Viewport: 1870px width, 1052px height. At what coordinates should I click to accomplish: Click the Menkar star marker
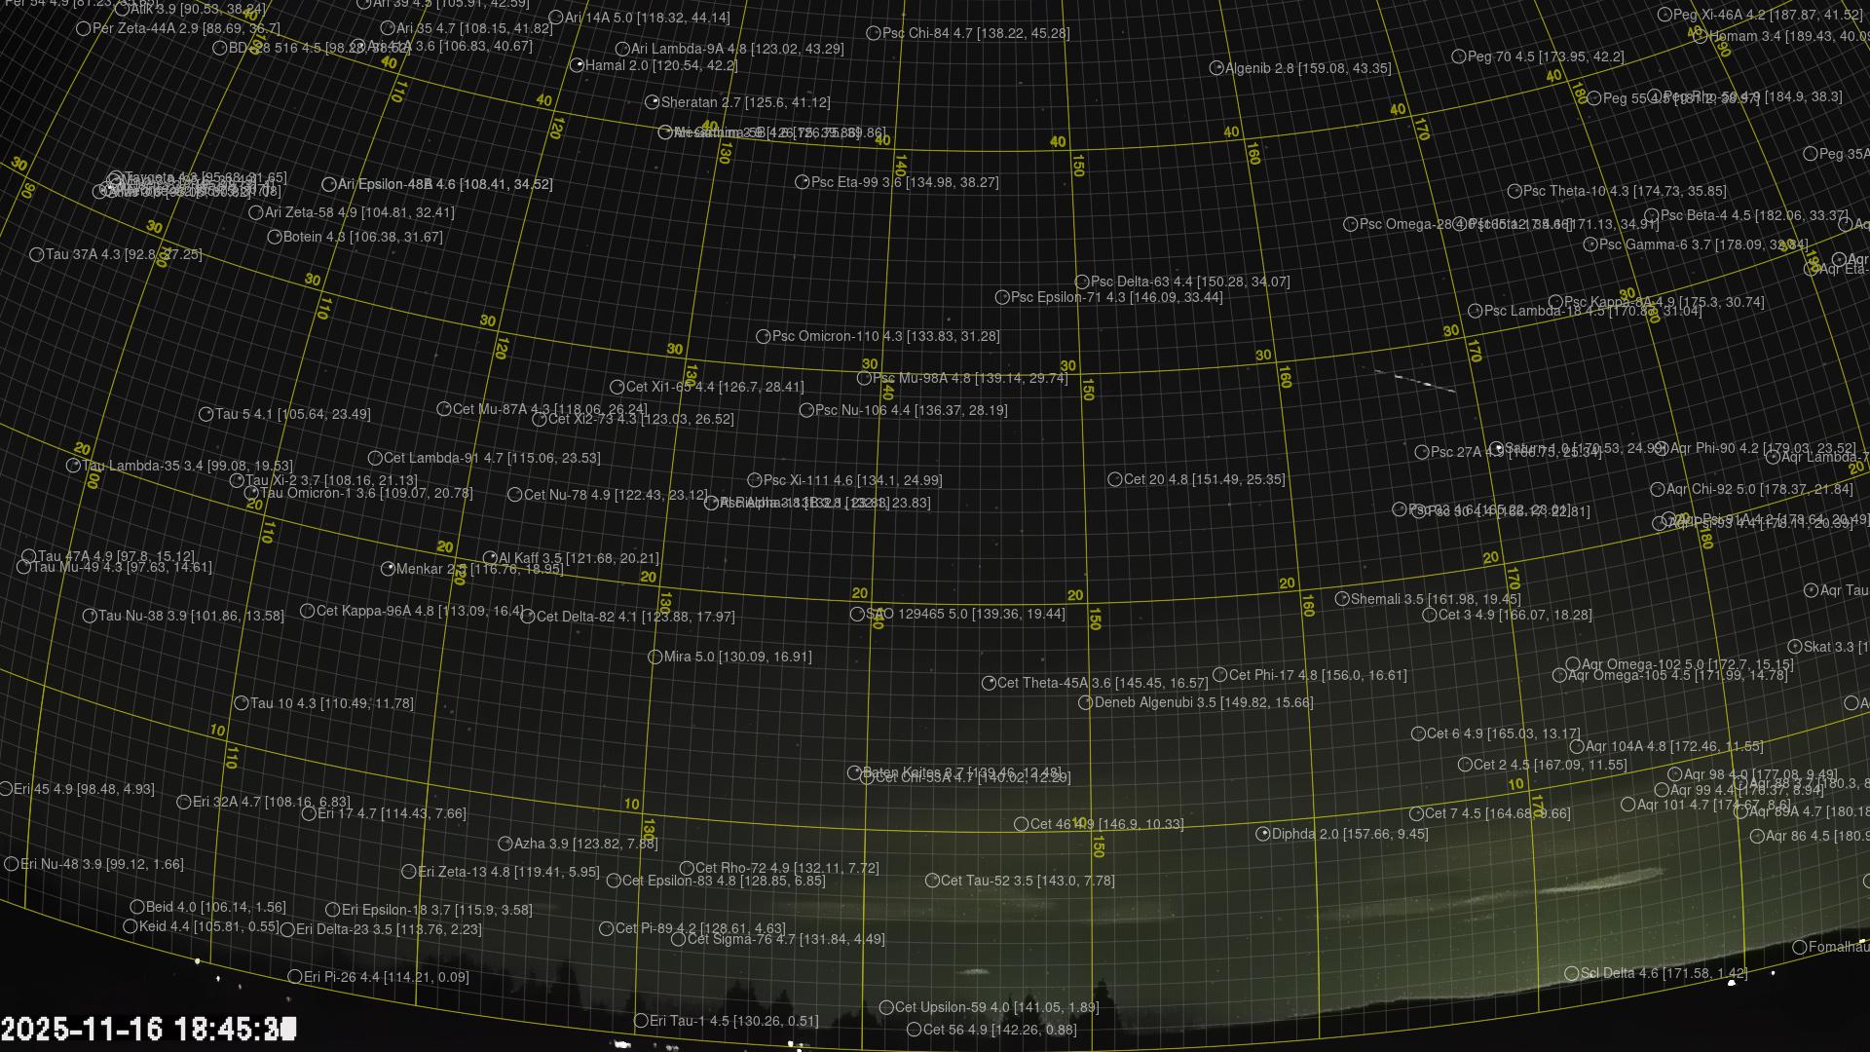388,568
